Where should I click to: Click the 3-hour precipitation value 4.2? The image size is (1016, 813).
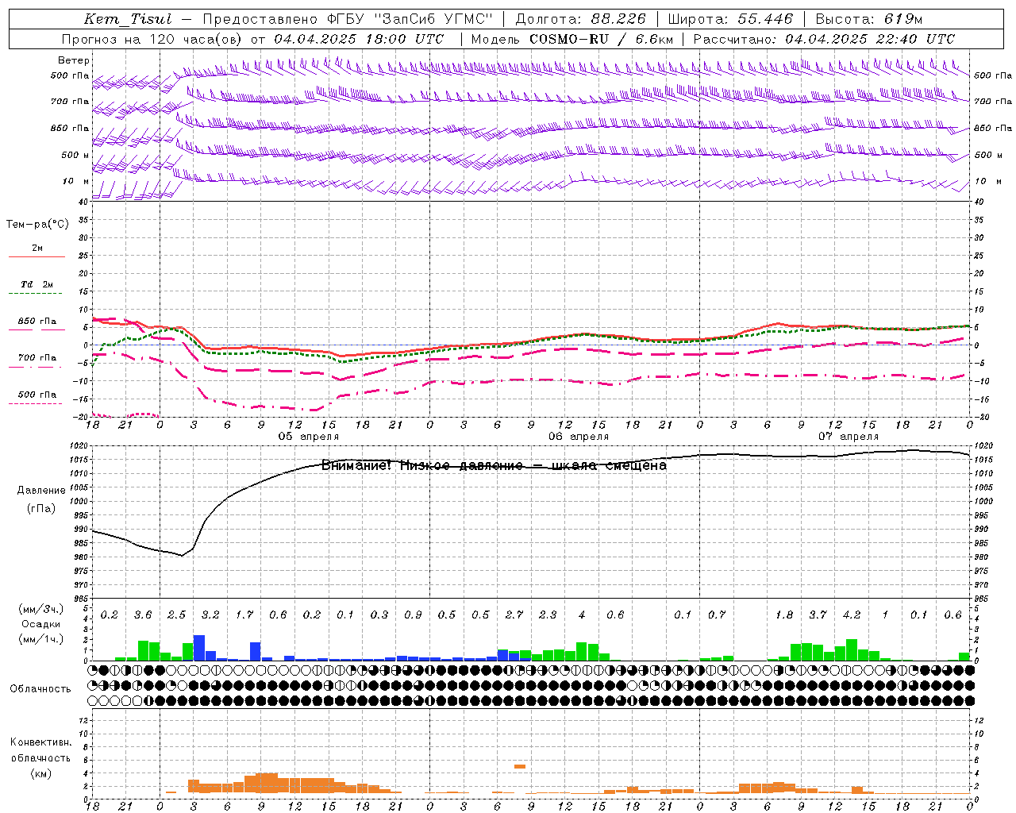[852, 615]
